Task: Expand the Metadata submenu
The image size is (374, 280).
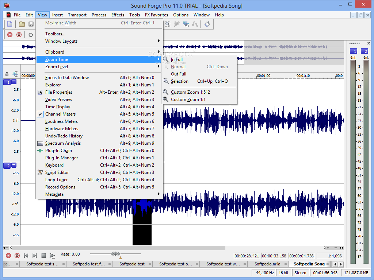Action: (x=100, y=194)
